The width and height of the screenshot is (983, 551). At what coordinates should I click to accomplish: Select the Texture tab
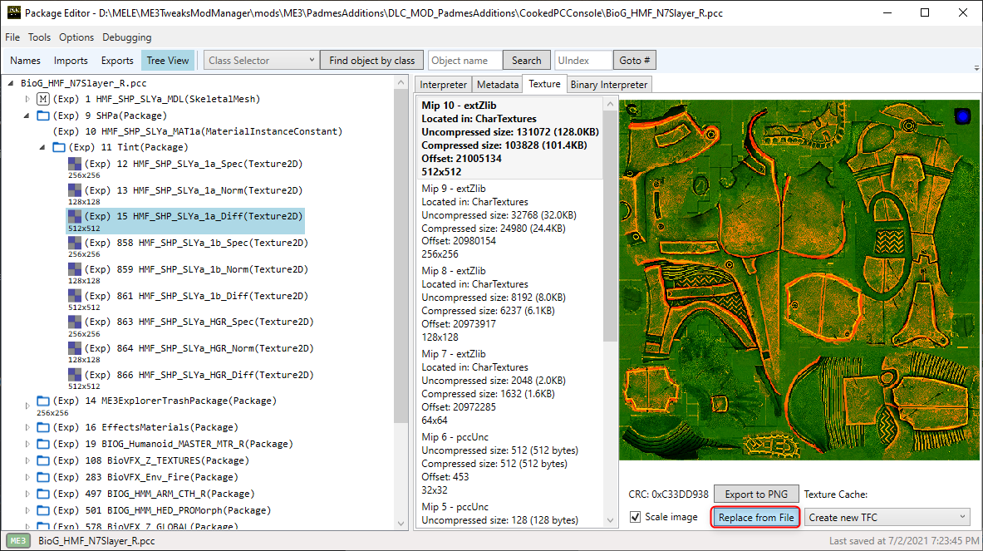pyautogui.click(x=544, y=83)
